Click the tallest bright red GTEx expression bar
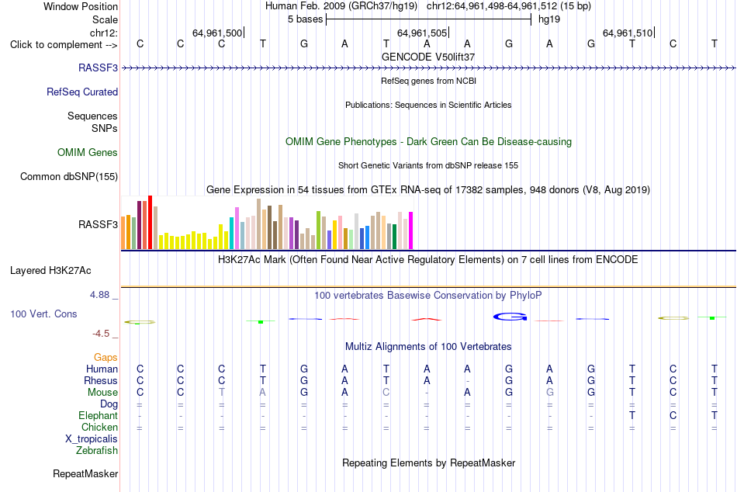This screenshot has width=737, height=492. (151, 222)
